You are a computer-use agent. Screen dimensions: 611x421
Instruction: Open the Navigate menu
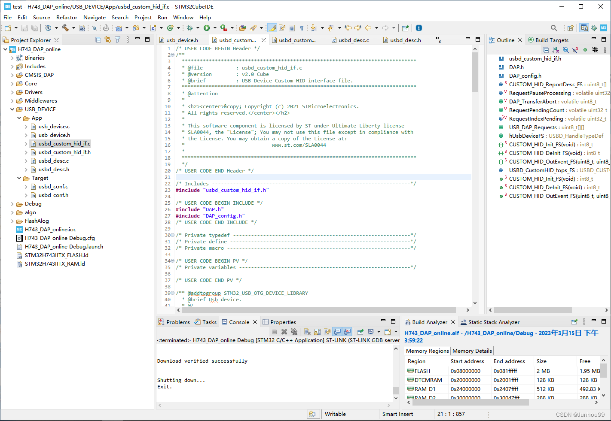pyautogui.click(x=95, y=18)
